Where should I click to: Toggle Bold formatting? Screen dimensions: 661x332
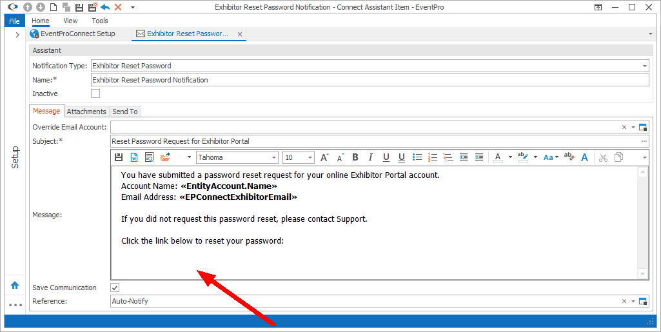pos(355,157)
